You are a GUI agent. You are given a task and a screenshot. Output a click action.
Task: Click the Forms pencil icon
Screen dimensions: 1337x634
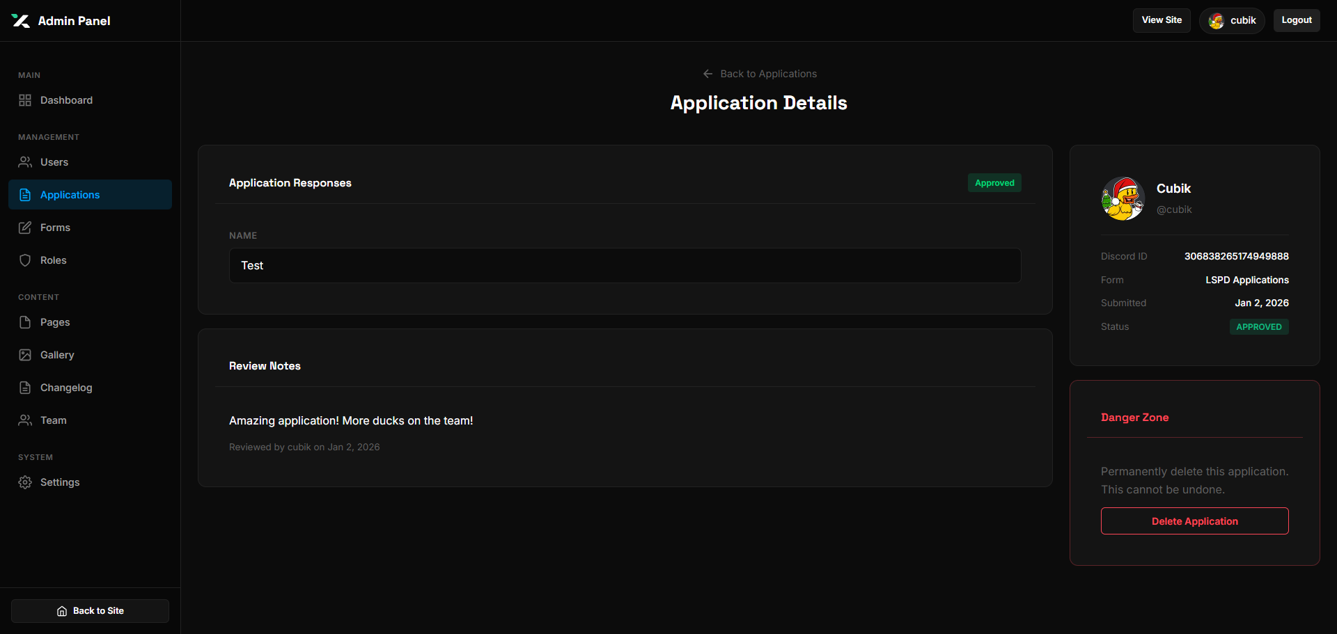tap(25, 228)
